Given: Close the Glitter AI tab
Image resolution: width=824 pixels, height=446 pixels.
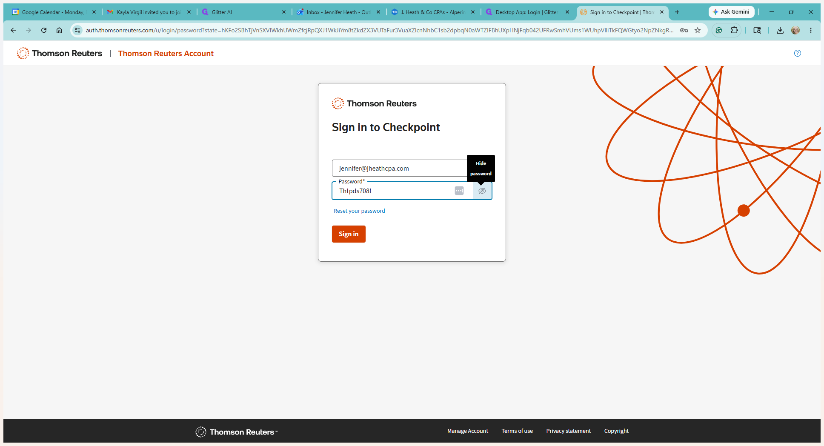Looking at the screenshot, I should pos(284,12).
